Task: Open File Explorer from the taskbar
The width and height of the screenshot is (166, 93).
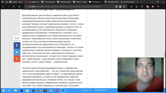Action: 16,91
